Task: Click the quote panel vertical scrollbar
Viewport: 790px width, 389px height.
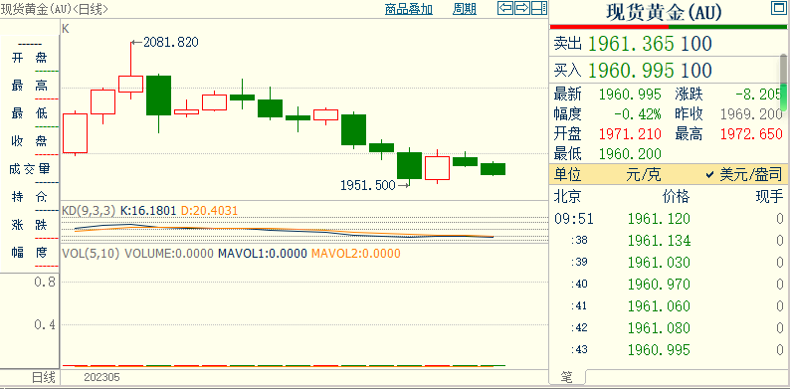Action: pyautogui.click(x=784, y=84)
